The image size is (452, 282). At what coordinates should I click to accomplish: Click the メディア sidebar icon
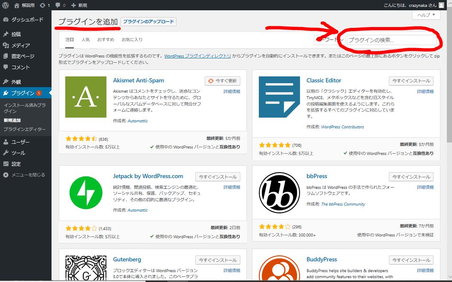6,45
